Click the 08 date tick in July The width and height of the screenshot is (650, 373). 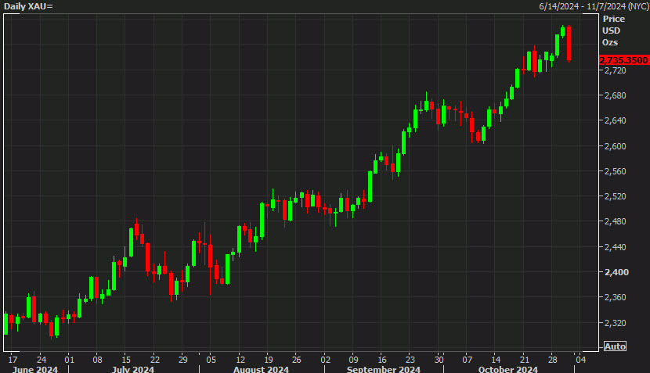[97, 360]
